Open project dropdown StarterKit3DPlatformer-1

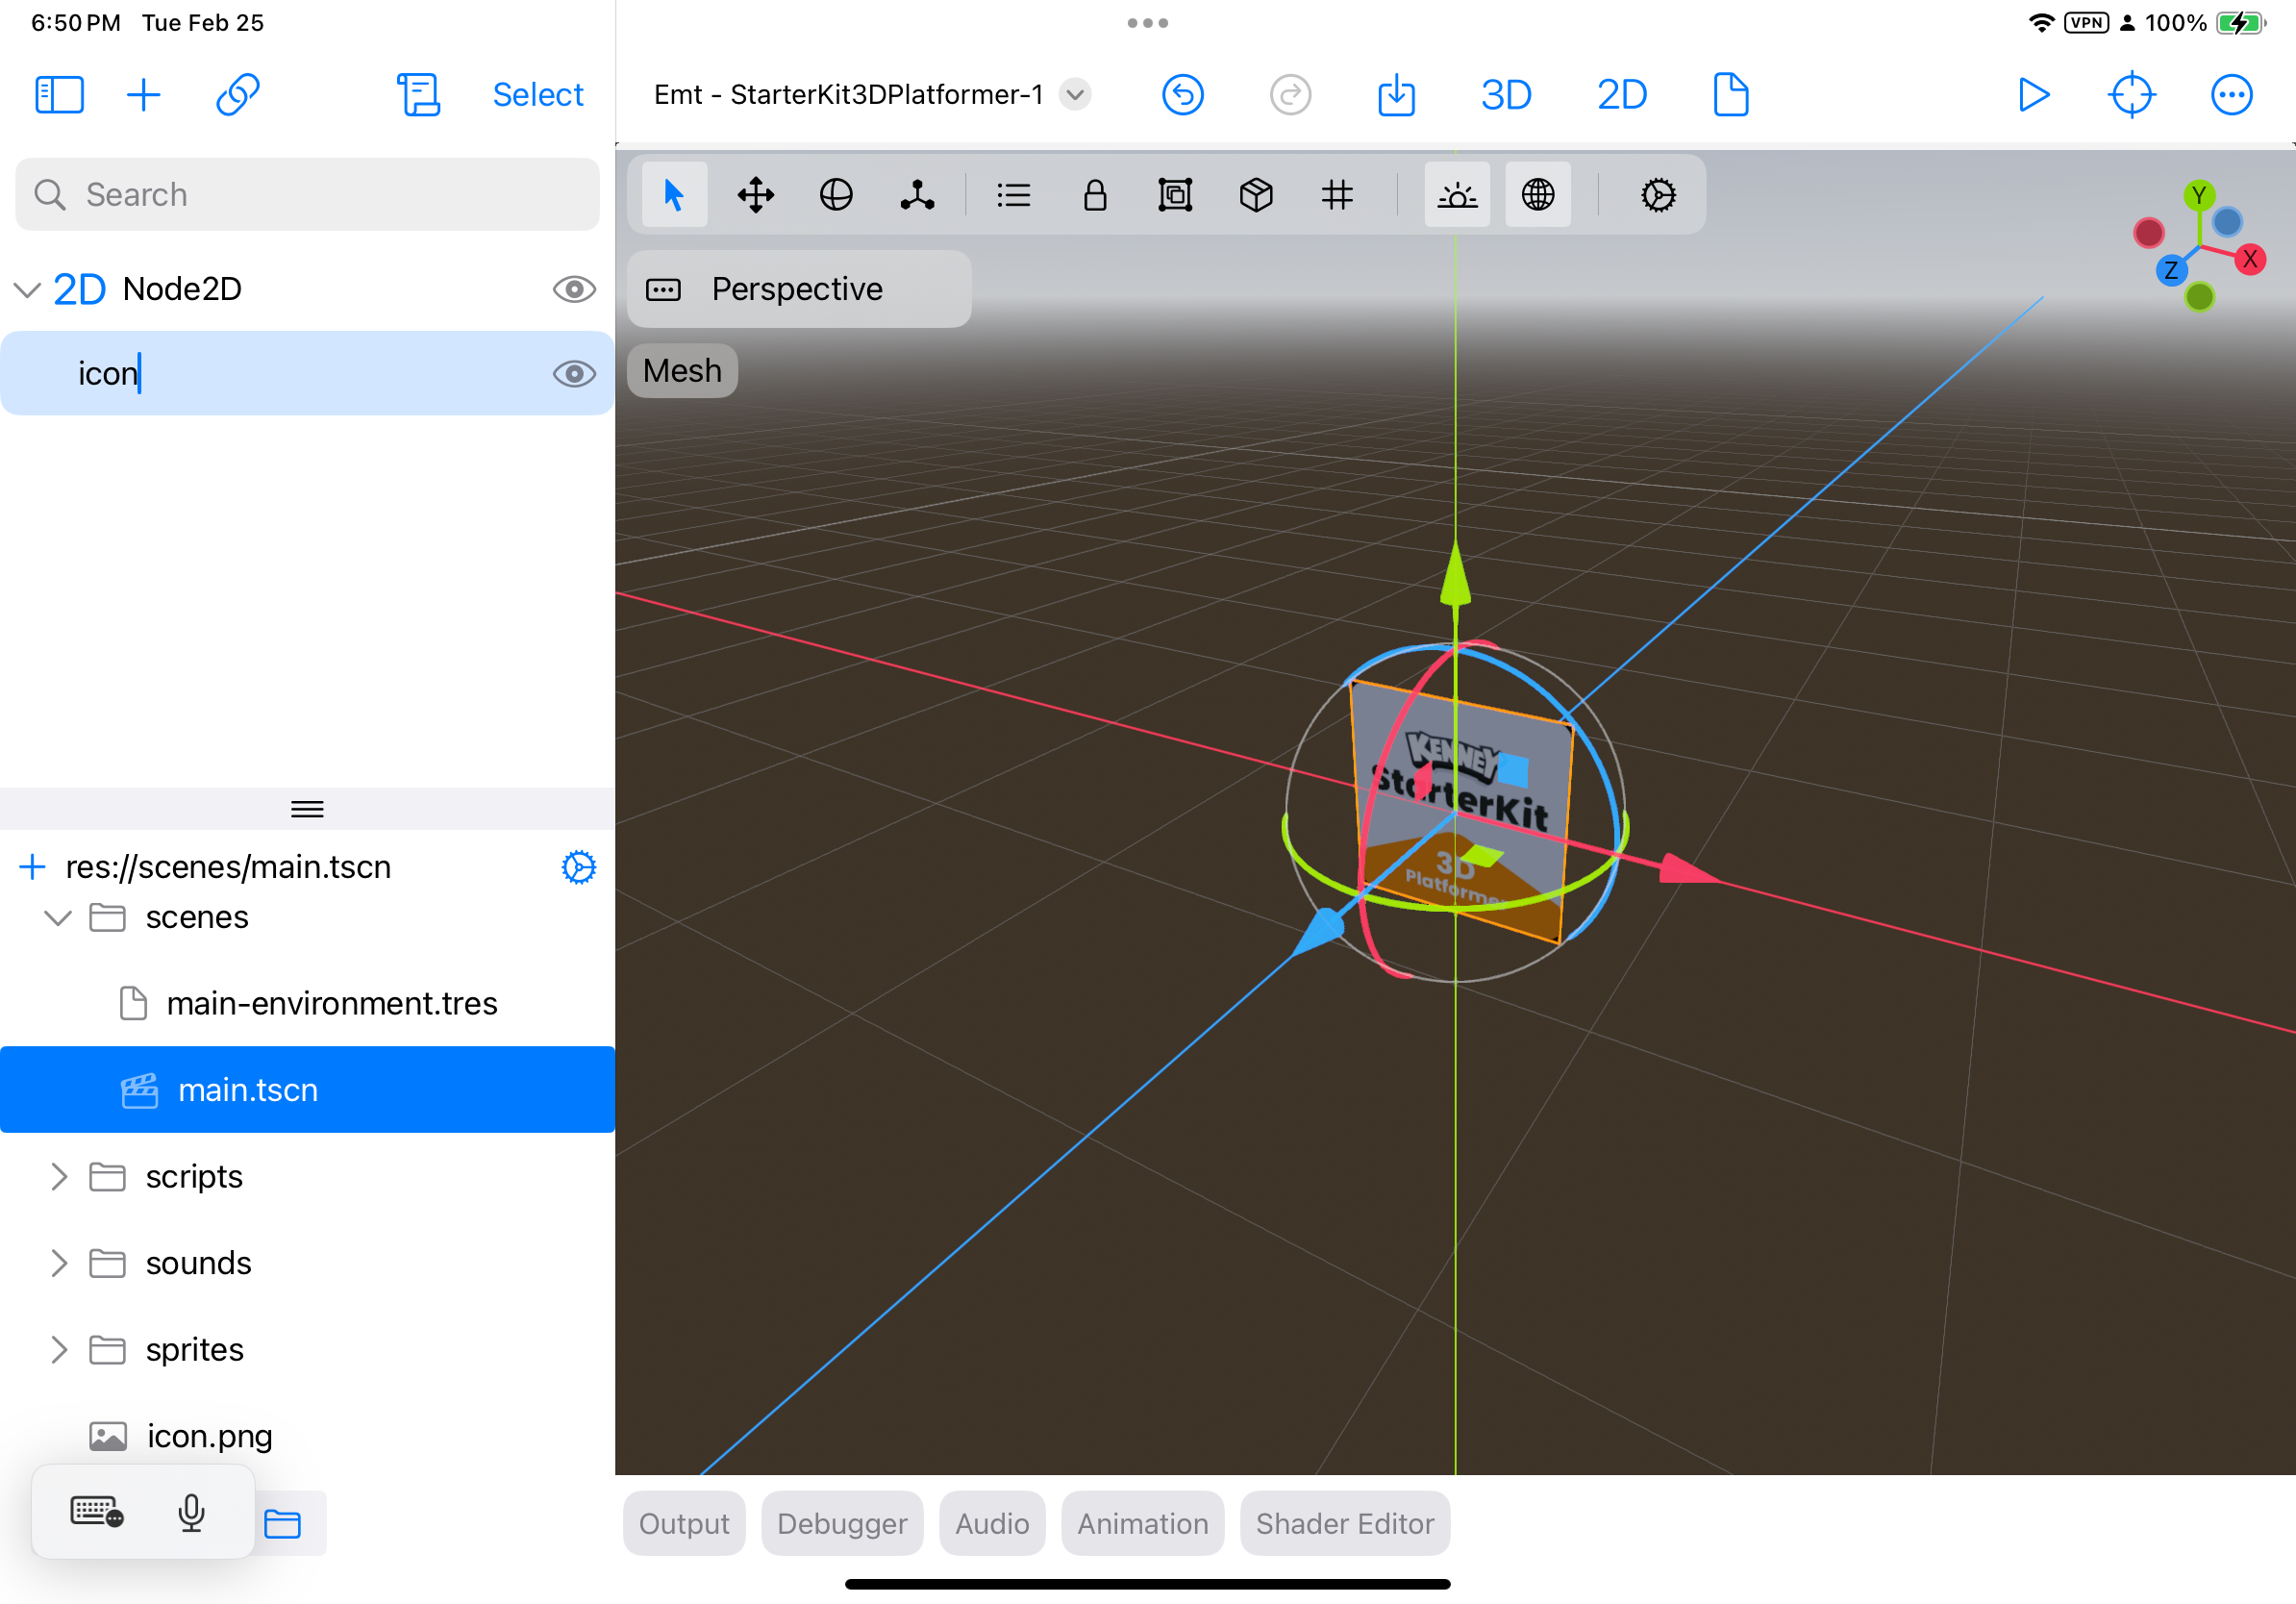1075,95
